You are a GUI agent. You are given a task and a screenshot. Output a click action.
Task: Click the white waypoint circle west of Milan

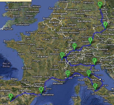pos(68,63)
